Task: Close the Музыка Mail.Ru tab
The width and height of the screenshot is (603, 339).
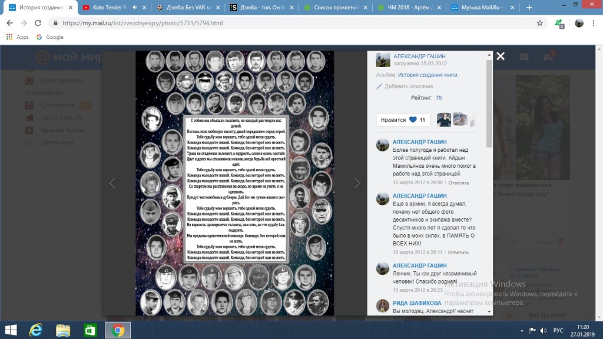Action: click(x=512, y=7)
